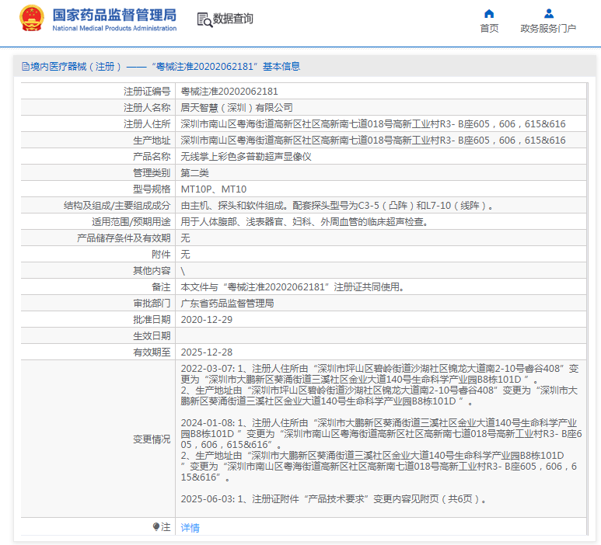
Task: Click 无 in the 附件 row
Action: [x=185, y=255]
